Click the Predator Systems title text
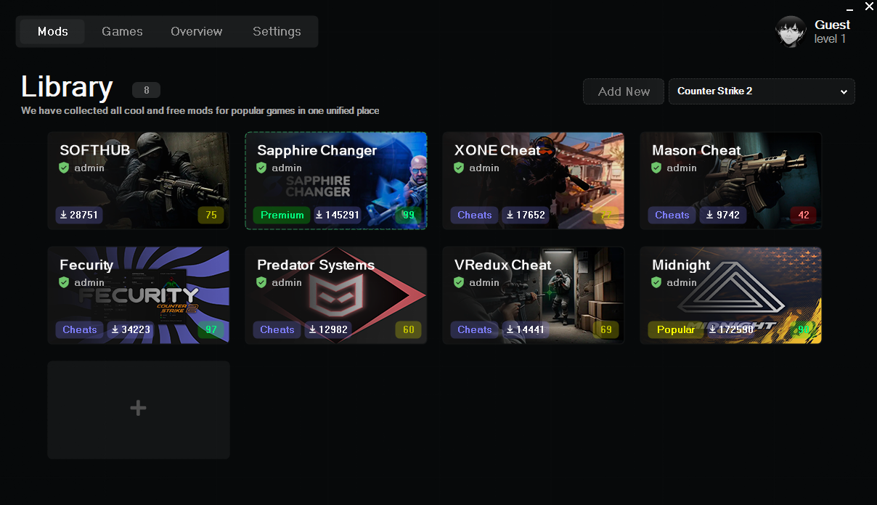The width and height of the screenshot is (877, 505). [x=316, y=265]
